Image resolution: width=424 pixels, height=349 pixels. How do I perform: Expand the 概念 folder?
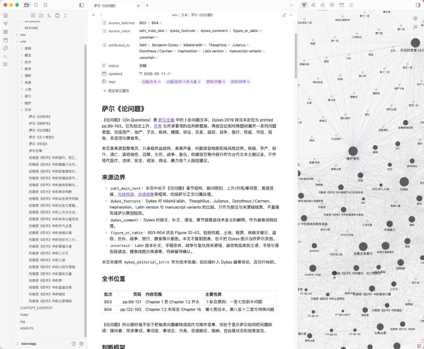coord(28,55)
